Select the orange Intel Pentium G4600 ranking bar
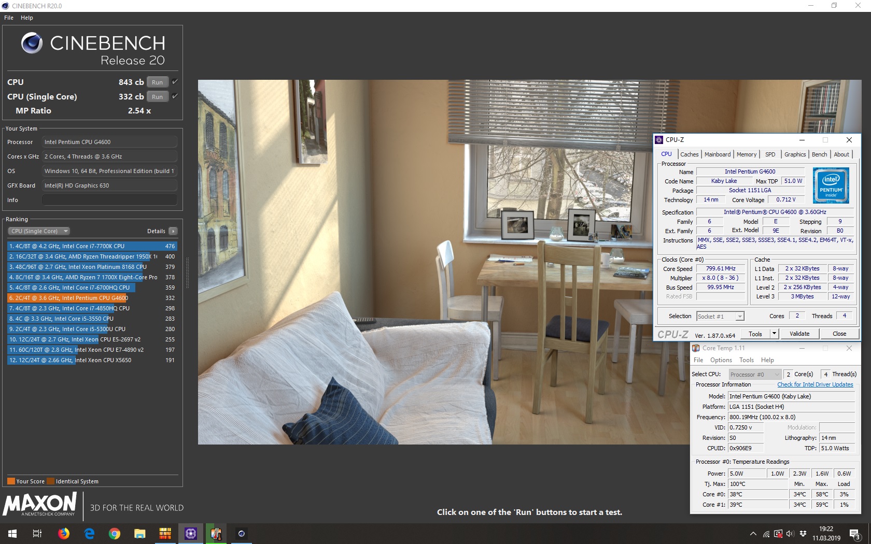The width and height of the screenshot is (871, 544). point(92,298)
